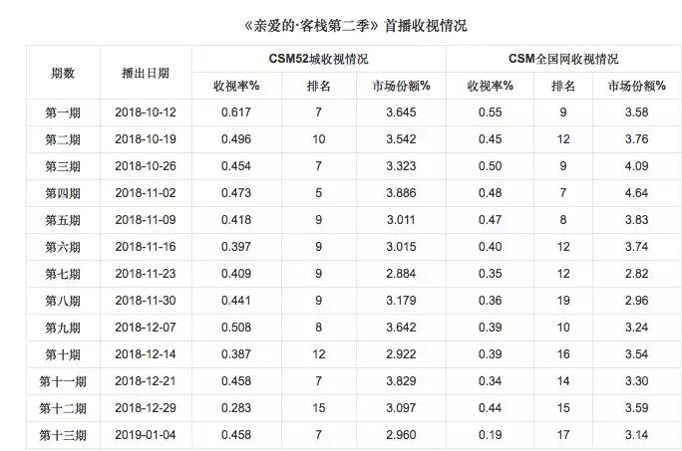This screenshot has width=682, height=451.
Task: Click the 第十期 row label
Action: 63,355
